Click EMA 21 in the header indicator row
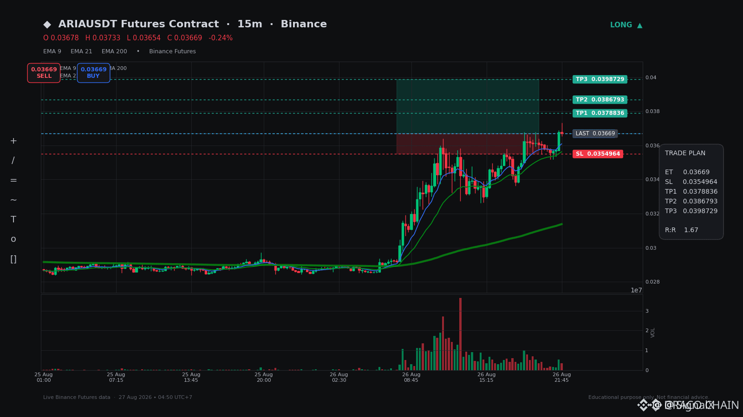 tap(81, 51)
